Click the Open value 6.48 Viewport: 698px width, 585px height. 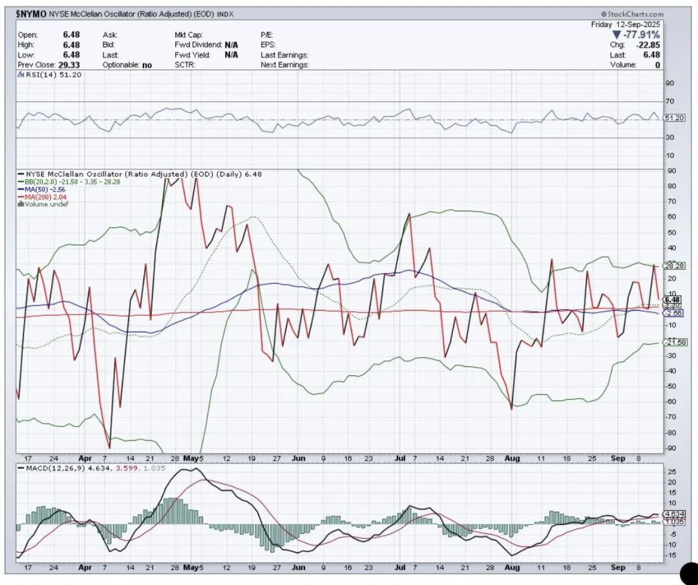coord(71,35)
